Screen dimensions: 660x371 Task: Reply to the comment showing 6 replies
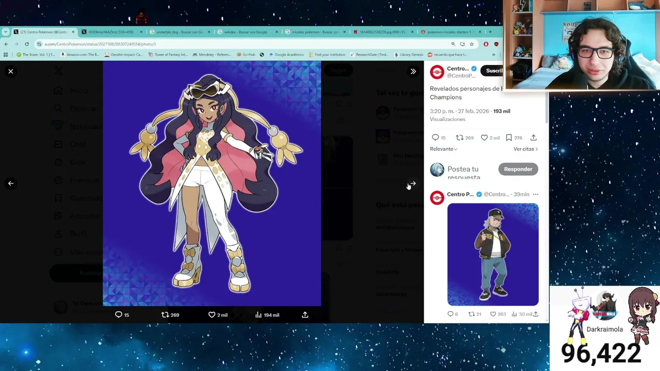453,314
